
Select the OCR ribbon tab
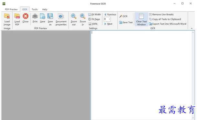[x=25, y=9]
